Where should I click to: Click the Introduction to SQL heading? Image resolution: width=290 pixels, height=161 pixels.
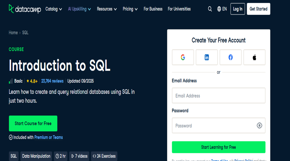coord(60,65)
